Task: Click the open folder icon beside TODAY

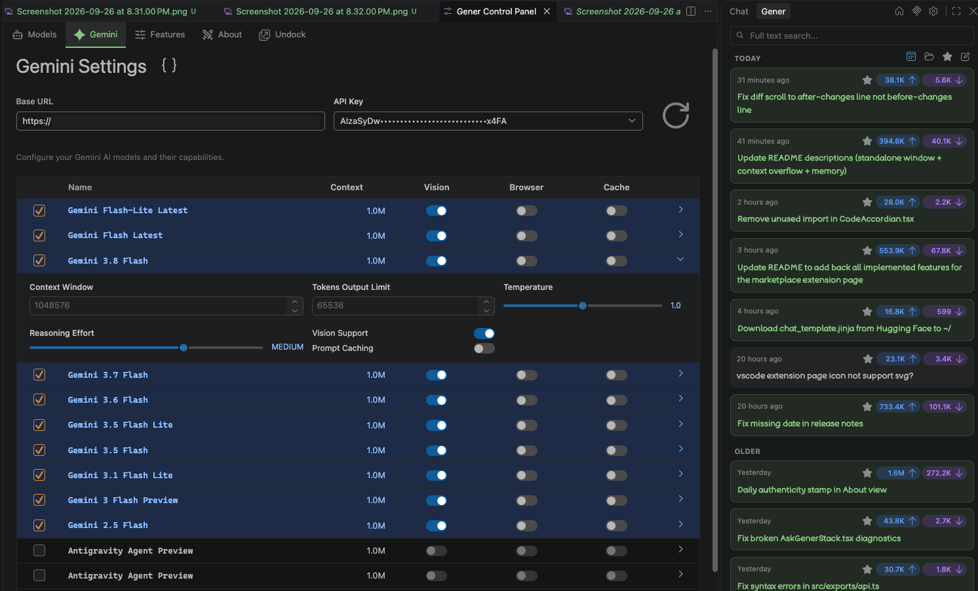Action: tap(929, 56)
